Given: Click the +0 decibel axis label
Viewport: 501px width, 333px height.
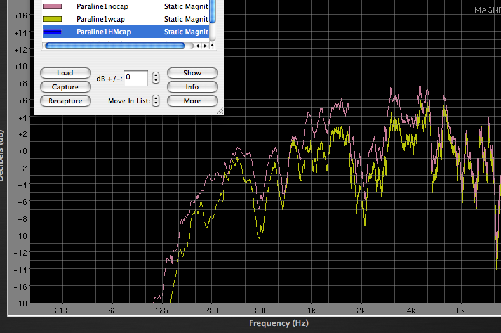Looking at the screenshot, I should pos(22,152).
